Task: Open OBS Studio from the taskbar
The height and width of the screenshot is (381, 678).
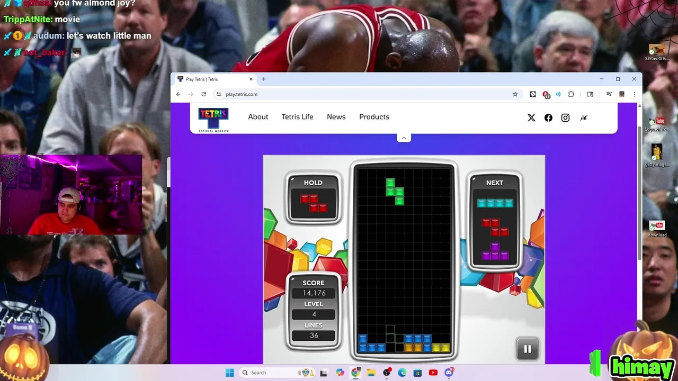Action: click(x=387, y=373)
